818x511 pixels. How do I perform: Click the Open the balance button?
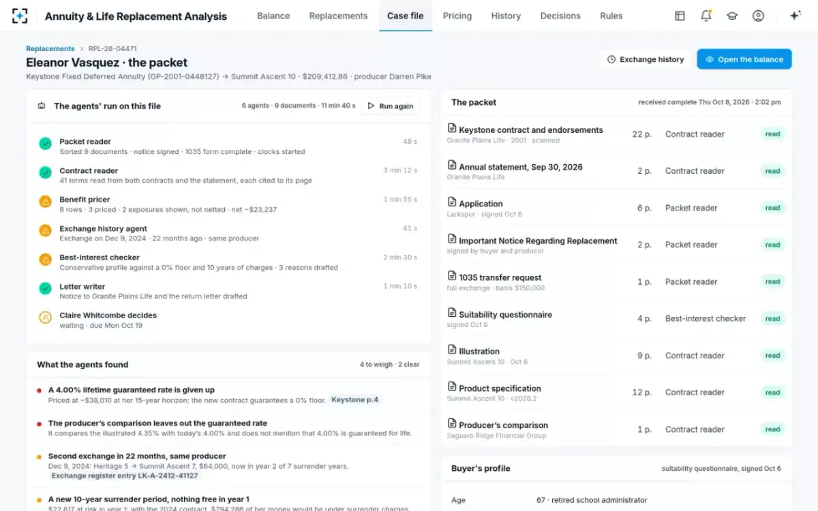(x=744, y=59)
